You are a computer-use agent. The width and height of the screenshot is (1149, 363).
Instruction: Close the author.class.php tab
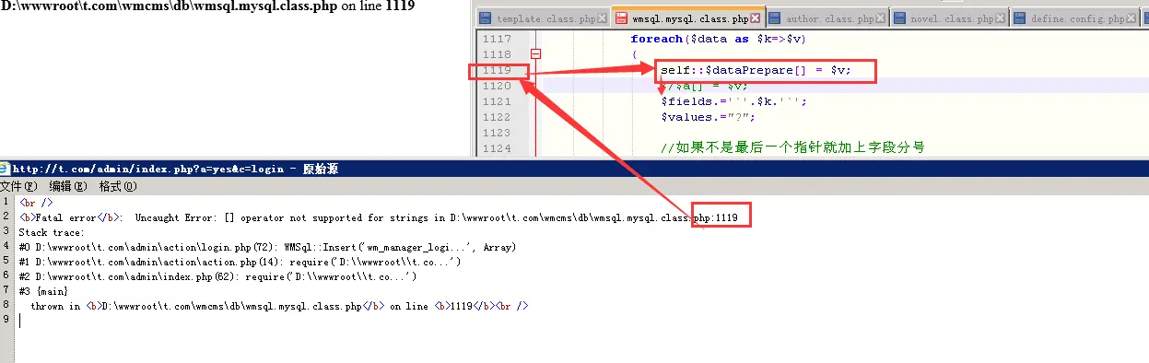click(881, 18)
